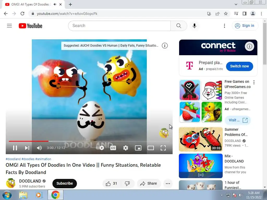Click the address bar URL
Viewport: 267px width, 200px height.
click(67, 14)
